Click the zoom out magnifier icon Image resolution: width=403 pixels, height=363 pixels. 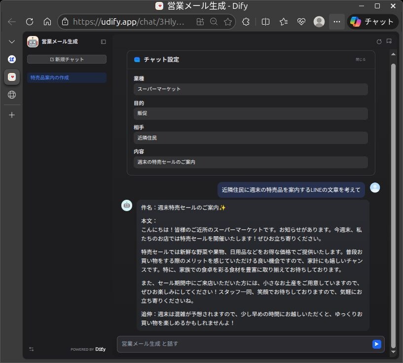214,22
